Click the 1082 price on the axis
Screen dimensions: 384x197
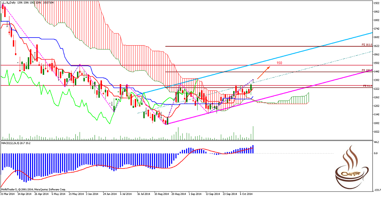377,123
